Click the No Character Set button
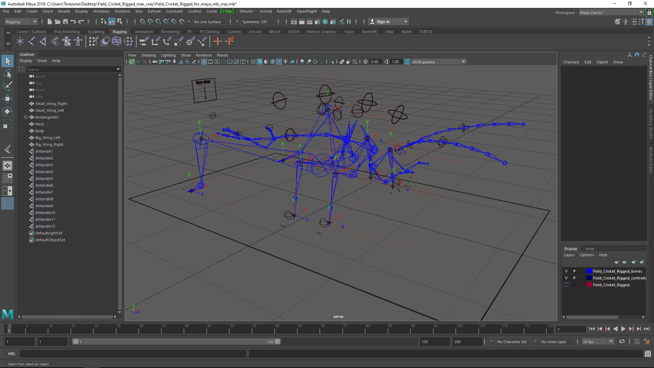Viewport: 654px width, 368px height. click(x=511, y=341)
